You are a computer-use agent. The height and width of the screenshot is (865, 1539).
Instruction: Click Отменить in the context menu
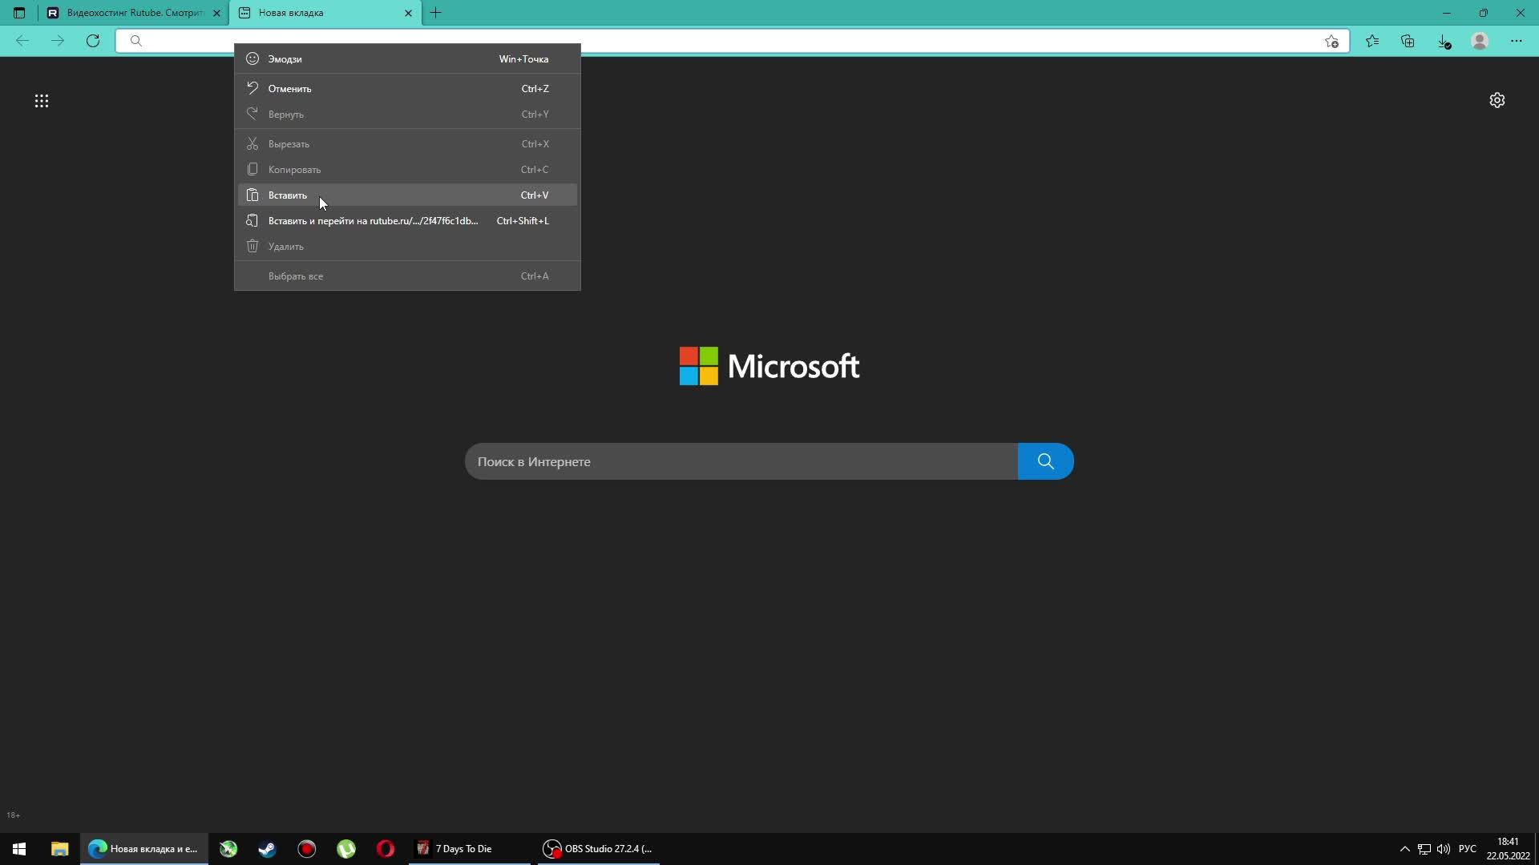[289, 89]
